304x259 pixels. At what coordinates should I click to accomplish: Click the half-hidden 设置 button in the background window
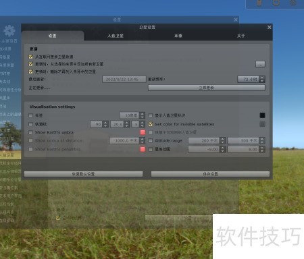coord(179,218)
